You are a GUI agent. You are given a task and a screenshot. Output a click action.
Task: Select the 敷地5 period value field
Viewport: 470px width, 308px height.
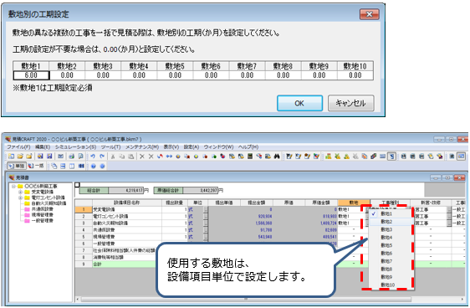pos(175,75)
